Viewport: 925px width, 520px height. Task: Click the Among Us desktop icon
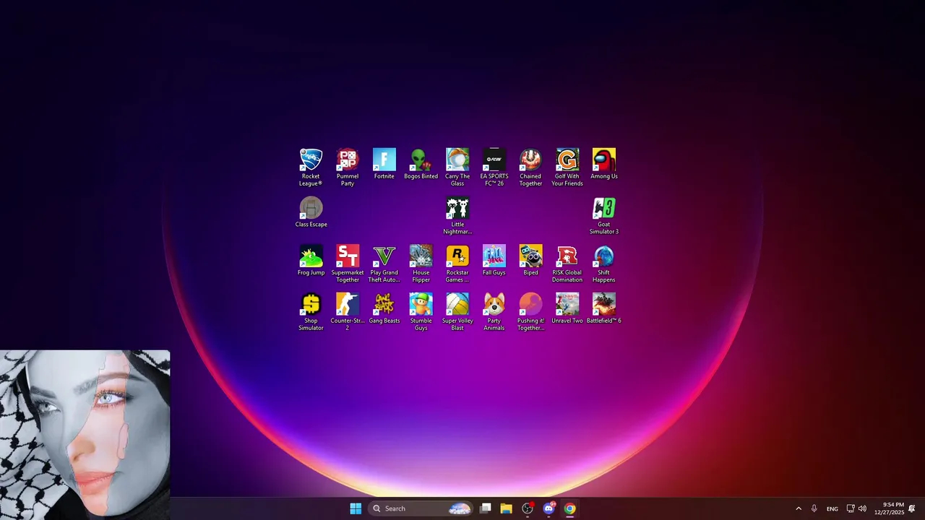[604, 164]
